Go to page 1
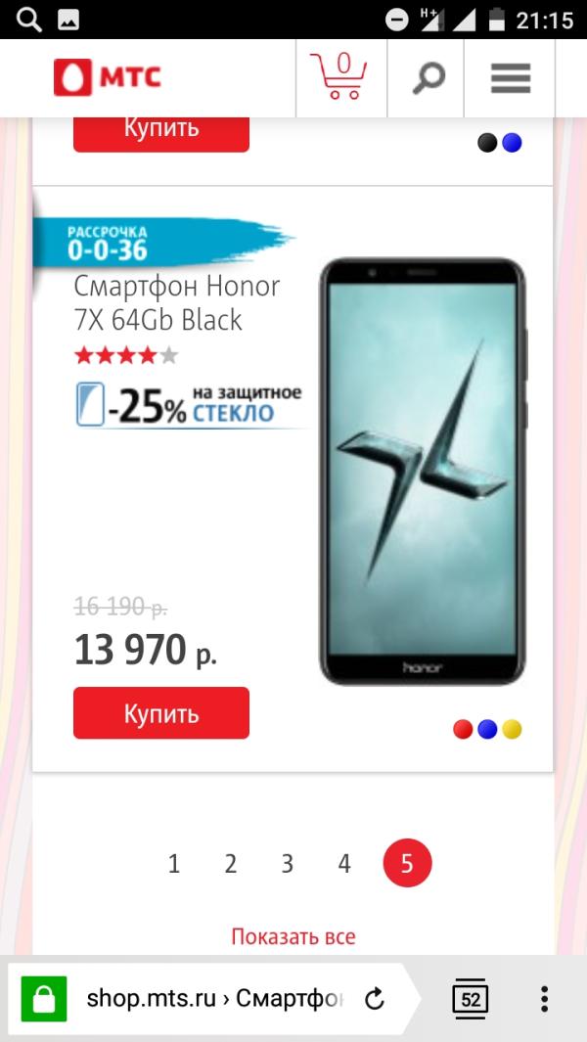The width and height of the screenshot is (587, 1042). (x=174, y=864)
